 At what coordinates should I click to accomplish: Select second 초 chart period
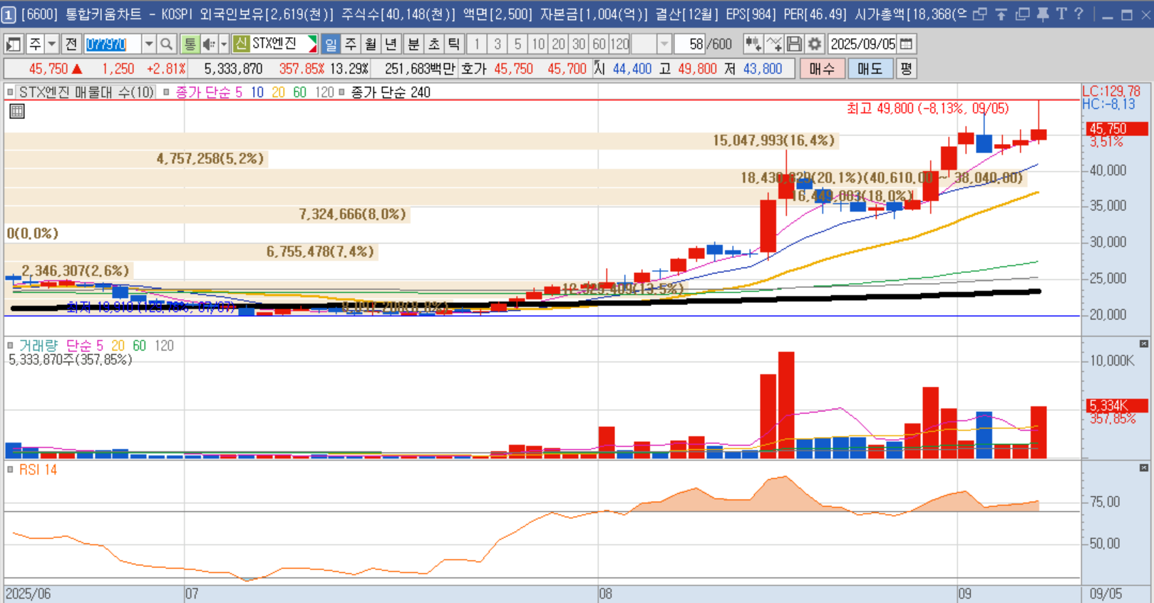point(433,44)
